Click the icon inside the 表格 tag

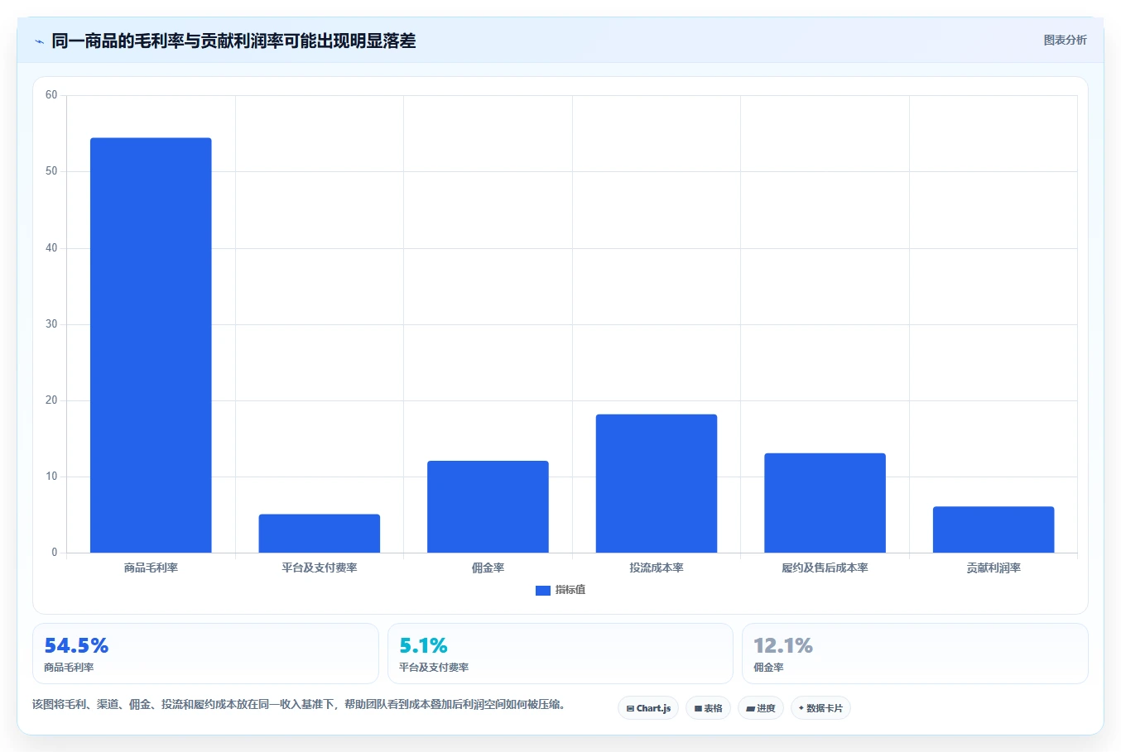pos(698,708)
